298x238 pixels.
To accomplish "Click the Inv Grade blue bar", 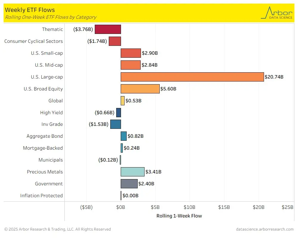I will (x=116, y=124).
